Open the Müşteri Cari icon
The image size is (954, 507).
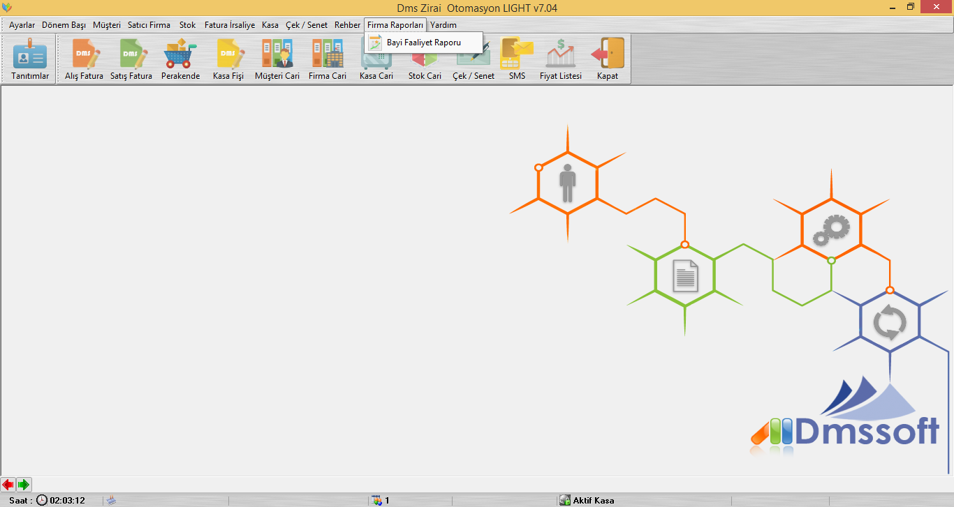click(277, 59)
